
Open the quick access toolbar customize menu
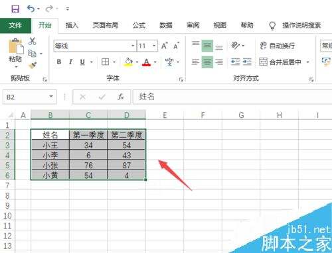pyautogui.click(x=68, y=9)
